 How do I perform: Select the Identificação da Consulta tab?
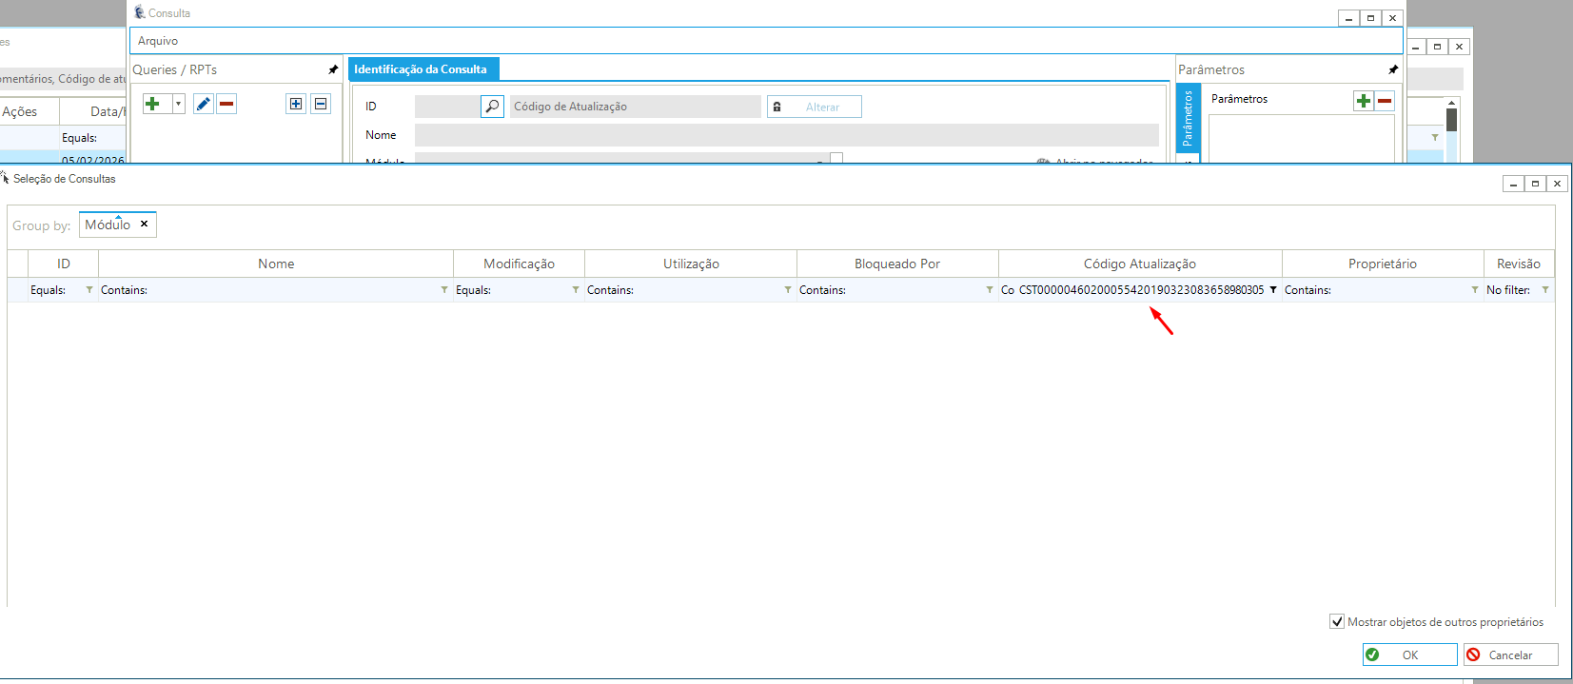point(421,69)
